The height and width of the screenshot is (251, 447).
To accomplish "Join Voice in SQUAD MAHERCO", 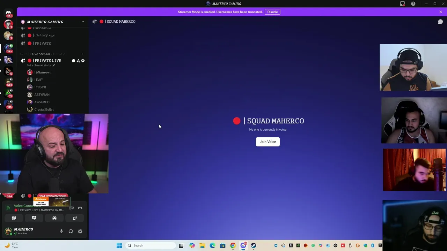I will [268, 142].
